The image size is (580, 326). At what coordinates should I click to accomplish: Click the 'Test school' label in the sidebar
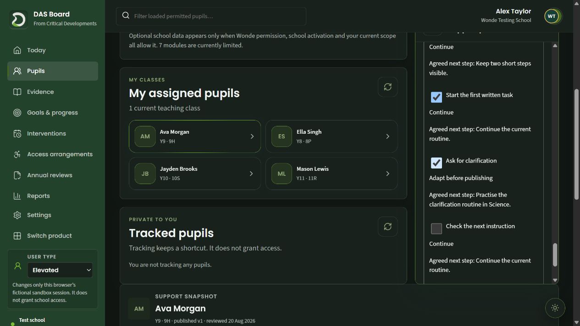[32, 320]
